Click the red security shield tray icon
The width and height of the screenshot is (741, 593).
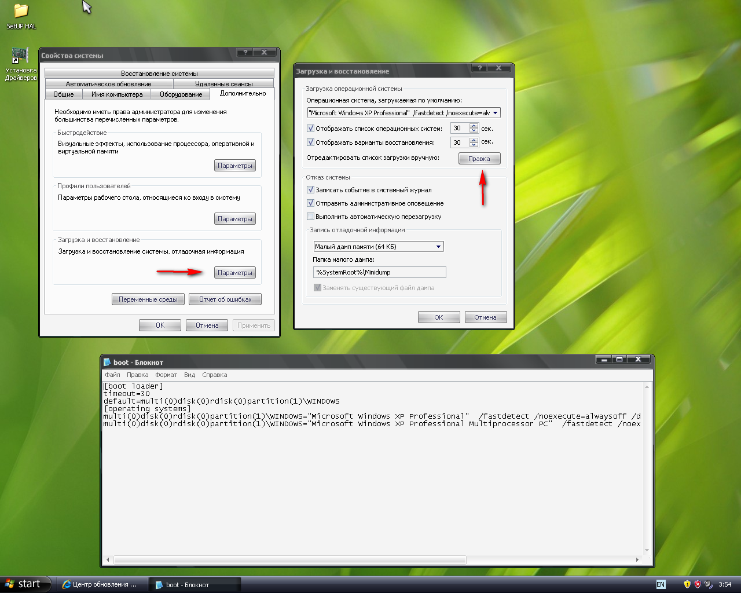(x=698, y=584)
